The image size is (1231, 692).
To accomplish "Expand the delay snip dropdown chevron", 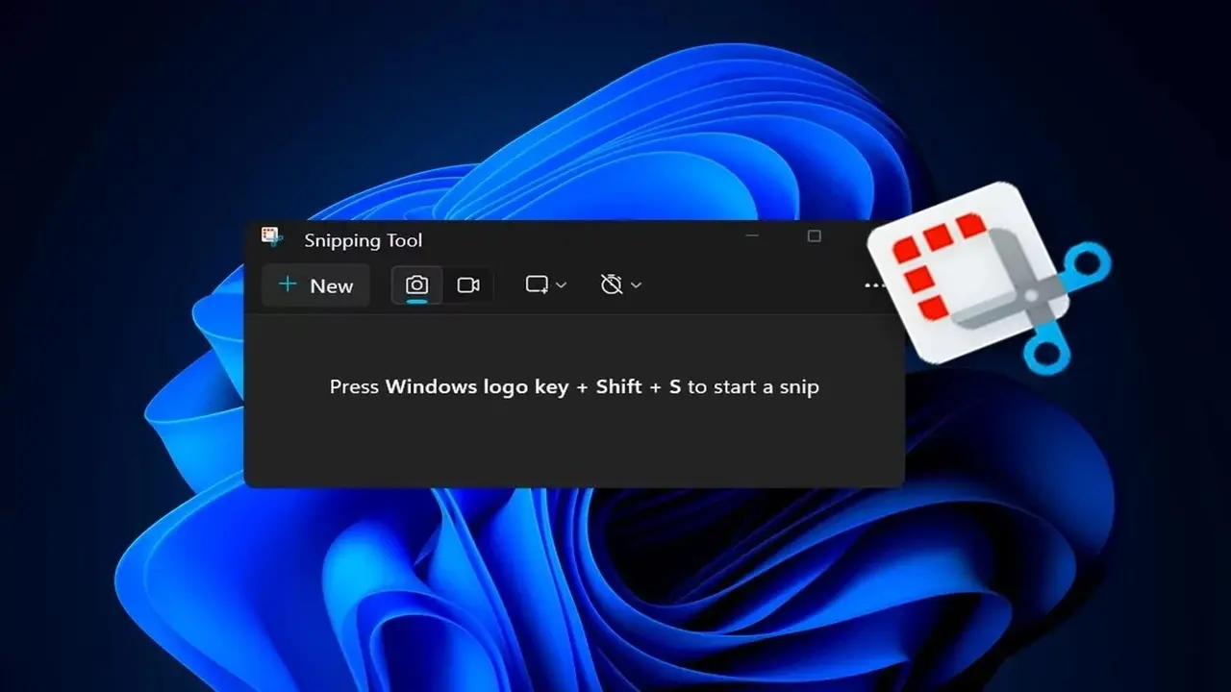I will point(636,285).
